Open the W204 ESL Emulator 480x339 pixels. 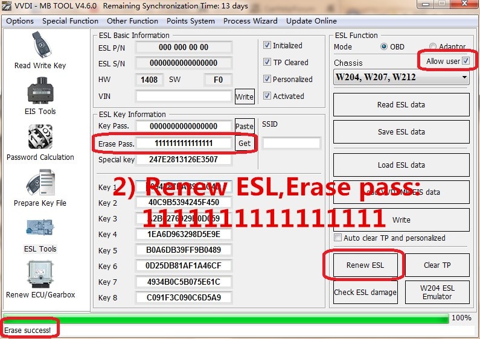(437, 293)
